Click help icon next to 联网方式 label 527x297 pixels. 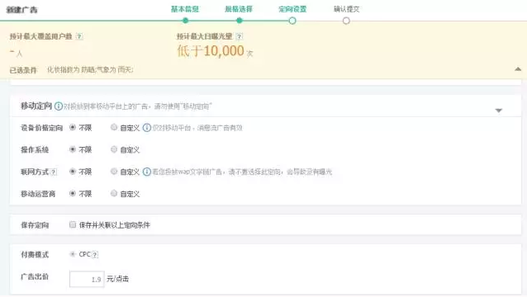(54, 172)
